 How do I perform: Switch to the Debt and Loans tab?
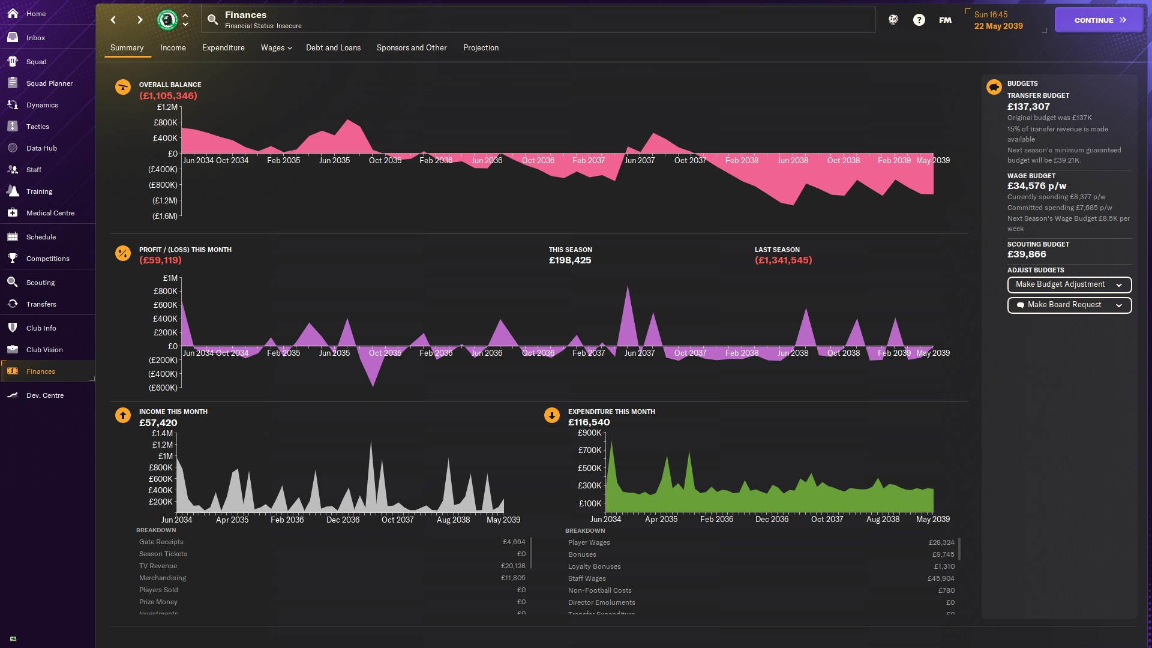point(333,48)
